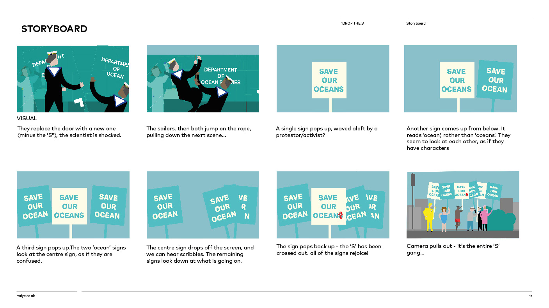The height and width of the screenshot is (308, 549).
Task: Select the 'third sign pops up' caption
Action: (x=71, y=254)
